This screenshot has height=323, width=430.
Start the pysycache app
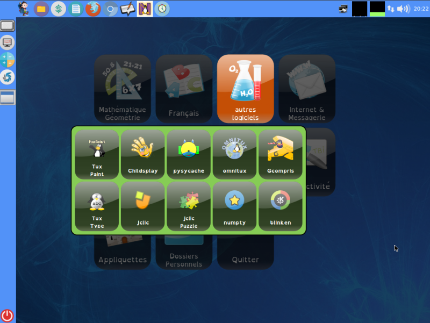(x=189, y=154)
